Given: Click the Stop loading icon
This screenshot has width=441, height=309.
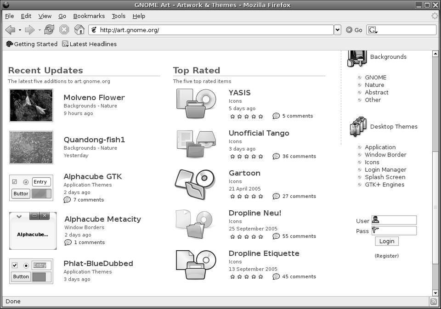Looking at the screenshot, I should (64, 29).
